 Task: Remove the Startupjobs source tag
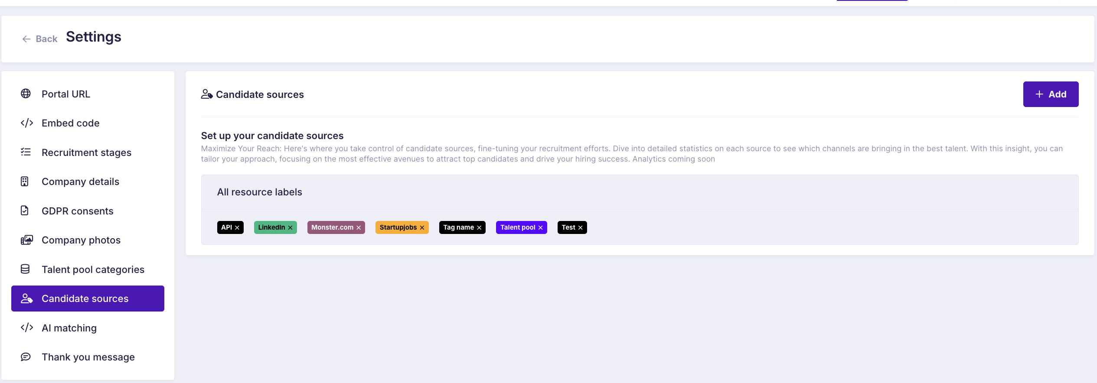pos(422,228)
